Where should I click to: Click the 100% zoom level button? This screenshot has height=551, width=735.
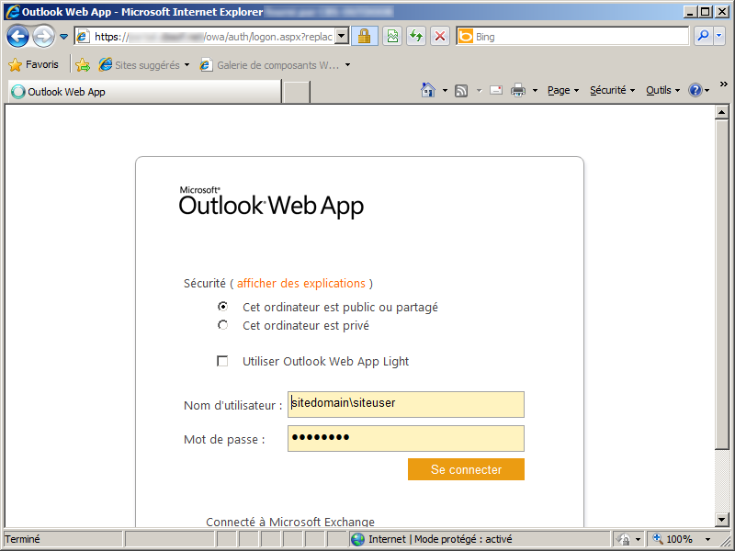click(x=673, y=539)
